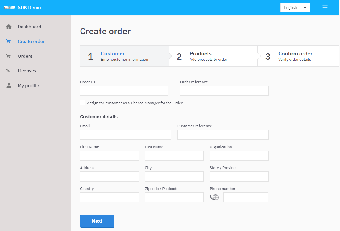Click the phone globe country code icon
Image resolution: width=340 pixels, height=231 pixels.
click(214, 197)
